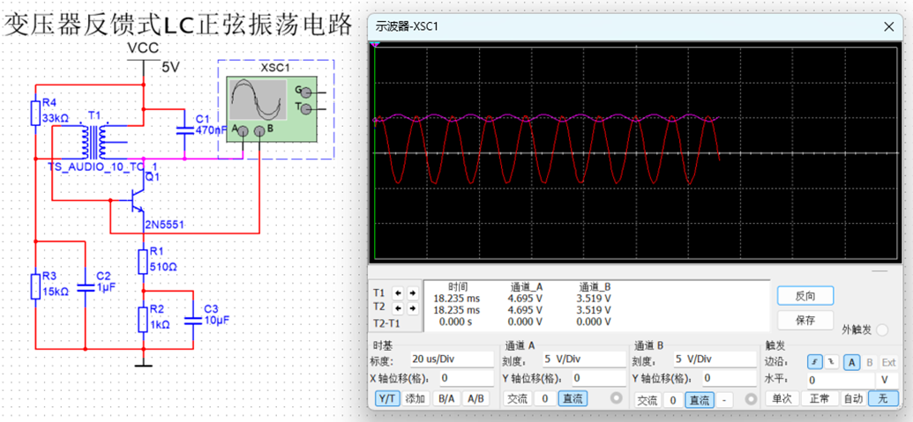
Task: Click XSC1 oscilloscope A terminal
Action: [243, 131]
